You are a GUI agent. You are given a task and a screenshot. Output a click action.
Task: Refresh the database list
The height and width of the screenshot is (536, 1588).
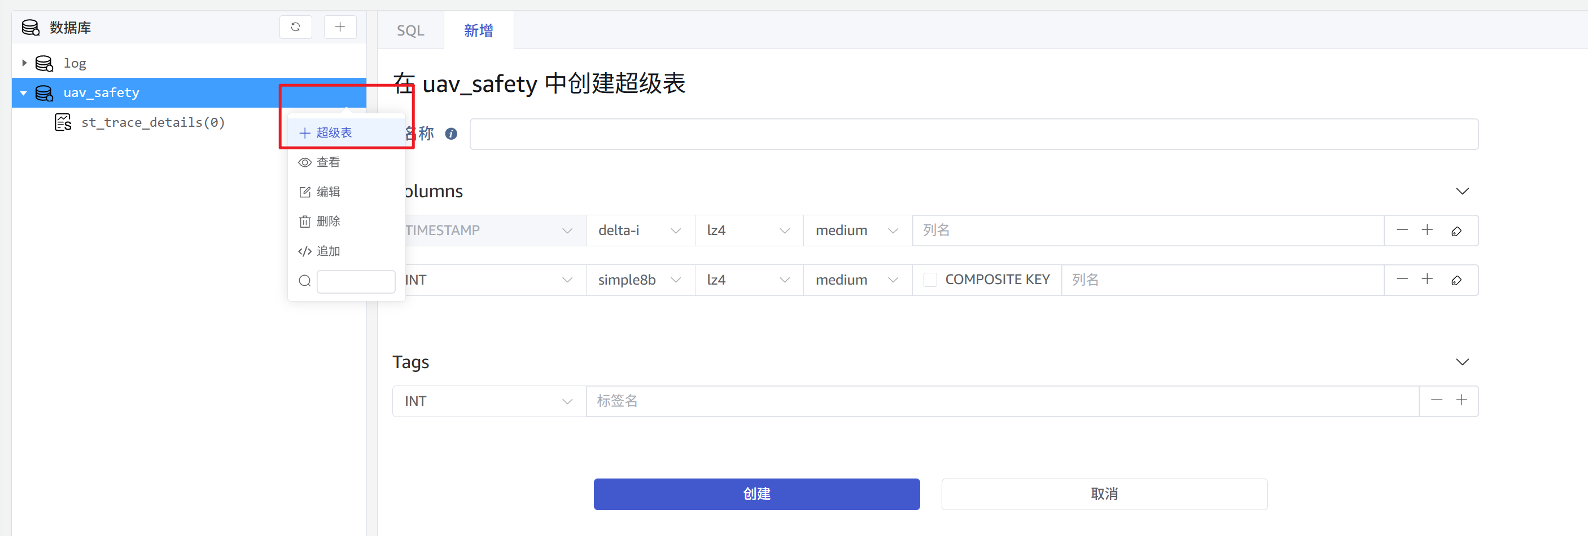click(296, 27)
